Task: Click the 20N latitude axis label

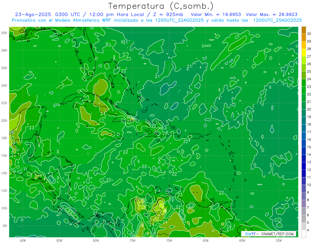Action: pos(3,121)
